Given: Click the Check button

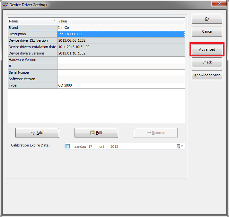Looking at the screenshot, I should click(x=207, y=62).
